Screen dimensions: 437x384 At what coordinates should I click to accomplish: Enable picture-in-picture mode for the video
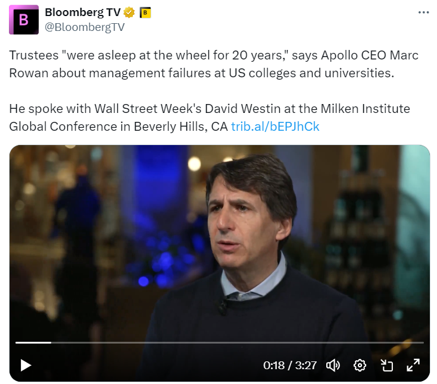(387, 365)
